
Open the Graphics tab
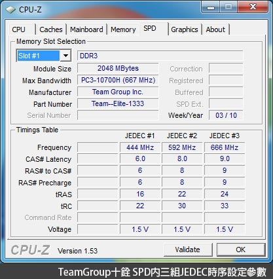coord(185,29)
